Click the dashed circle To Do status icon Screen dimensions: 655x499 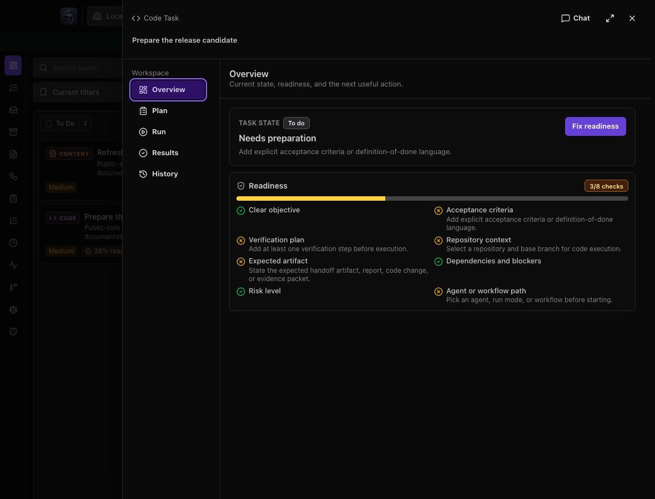pos(49,124)
